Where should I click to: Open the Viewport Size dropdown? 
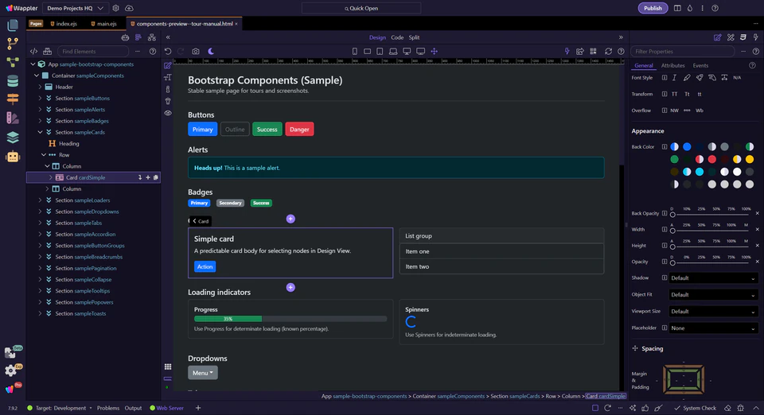tap(713, 312)
